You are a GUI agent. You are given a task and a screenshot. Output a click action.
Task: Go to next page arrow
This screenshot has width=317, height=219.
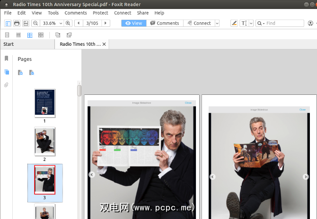coord(105,23)
